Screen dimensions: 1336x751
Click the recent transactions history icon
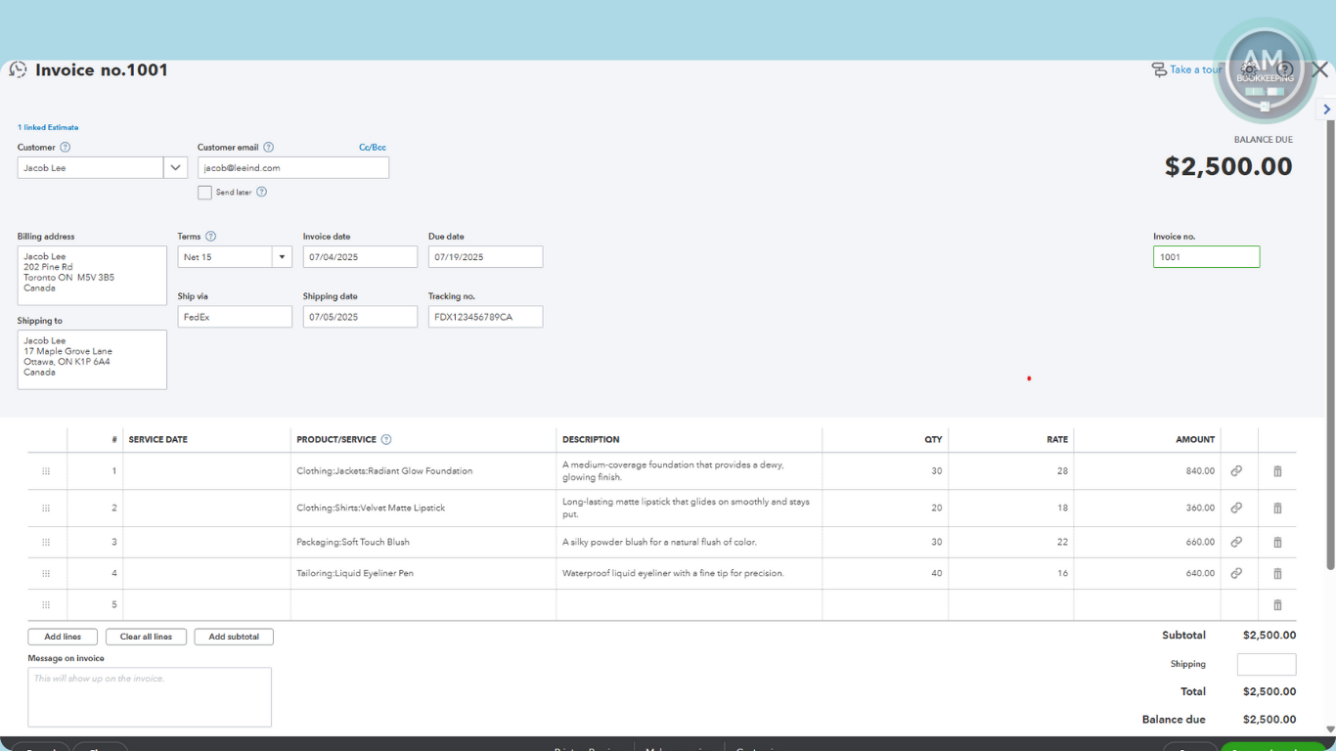18,70
